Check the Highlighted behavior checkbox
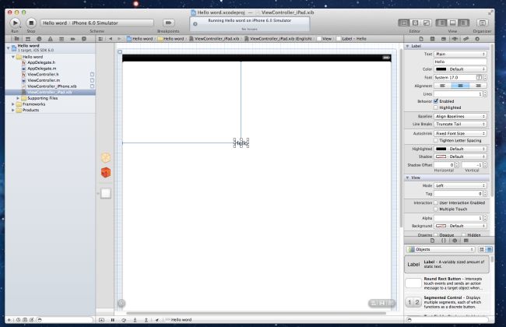Viewport: 506px width, 327px height. 436,107
